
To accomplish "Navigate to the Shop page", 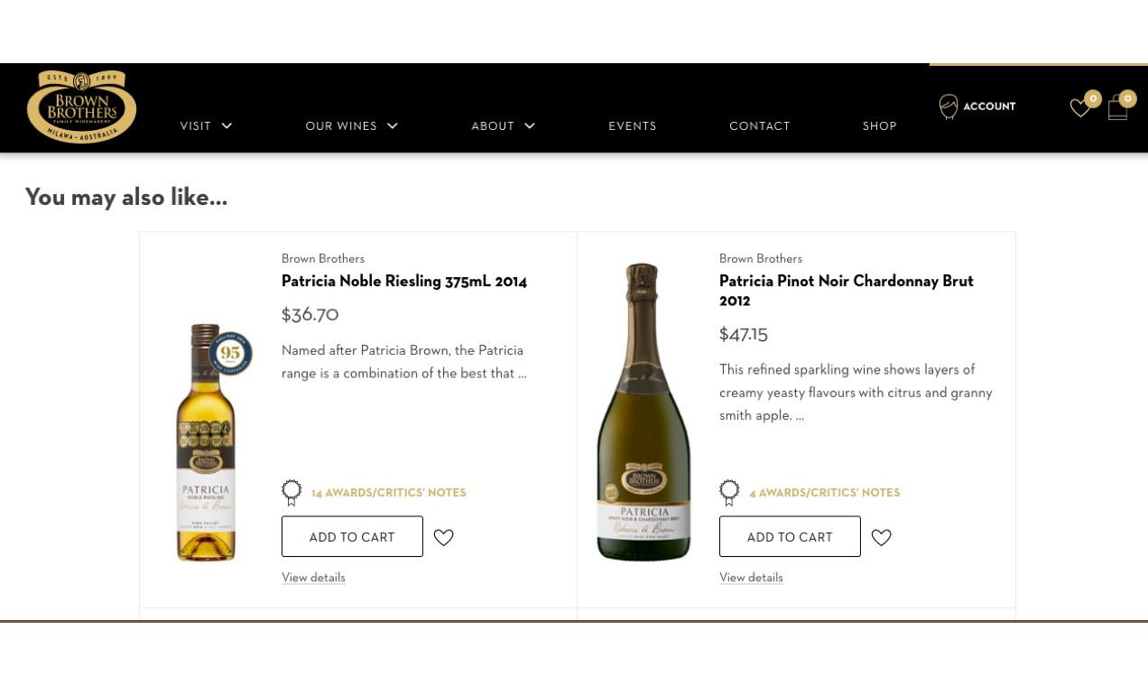I will (879, 126).
